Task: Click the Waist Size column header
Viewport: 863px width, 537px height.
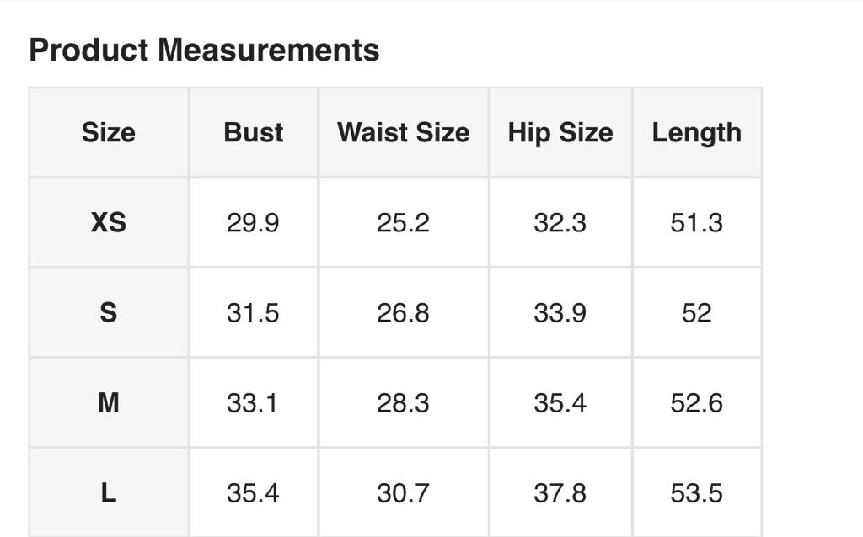Action: click(403, 133)
